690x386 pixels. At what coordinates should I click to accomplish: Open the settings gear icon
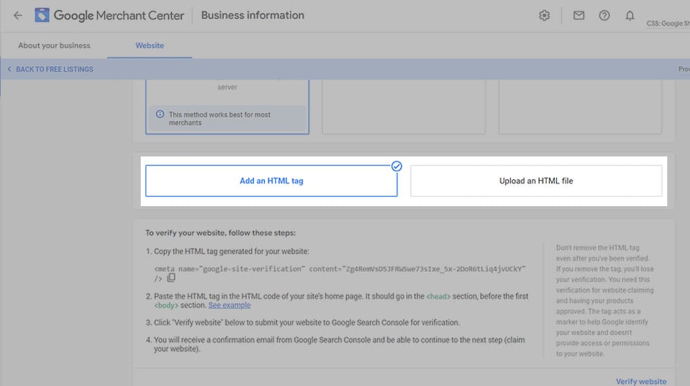[x=544, y=16]
